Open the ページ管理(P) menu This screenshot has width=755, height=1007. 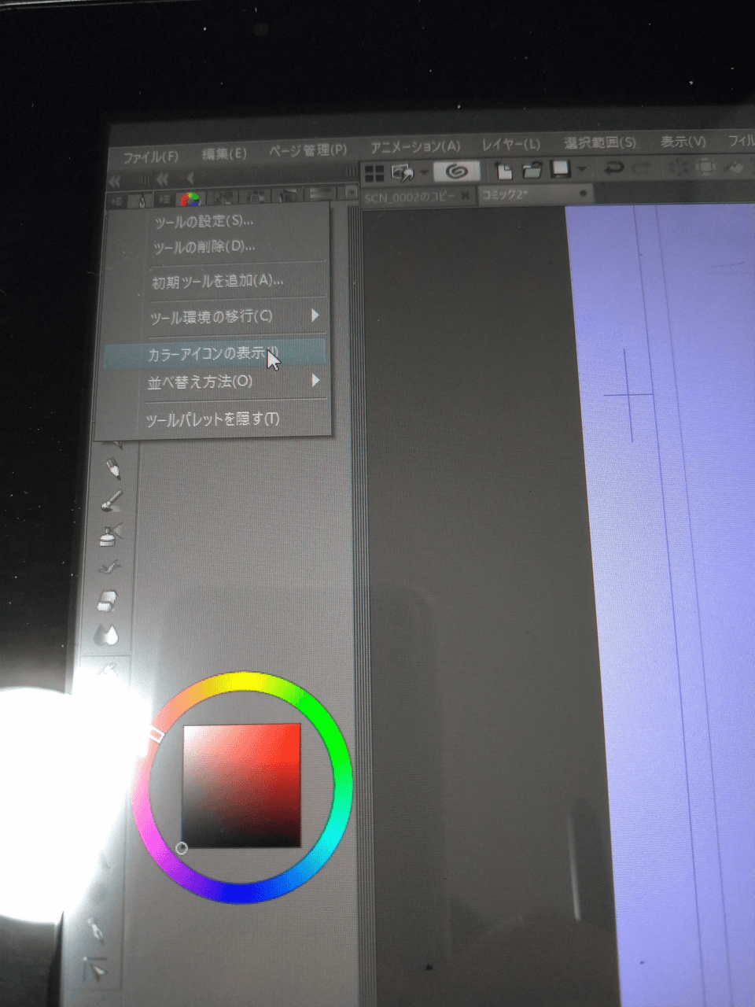click(308, 149)
